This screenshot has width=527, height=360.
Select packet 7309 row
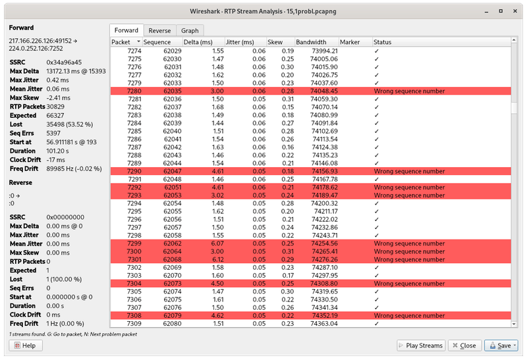(310, 324)
